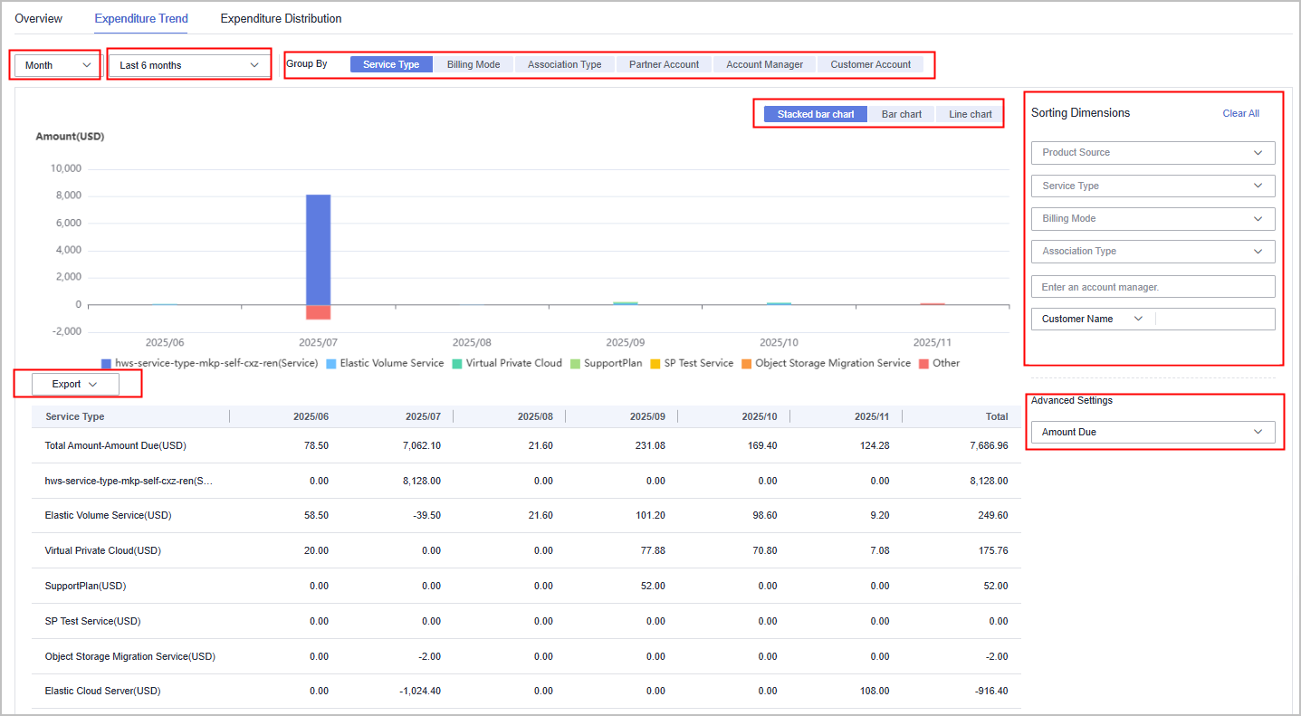Toggle the red Other legend swatch

pyautogui.click(x=923, y=363)
